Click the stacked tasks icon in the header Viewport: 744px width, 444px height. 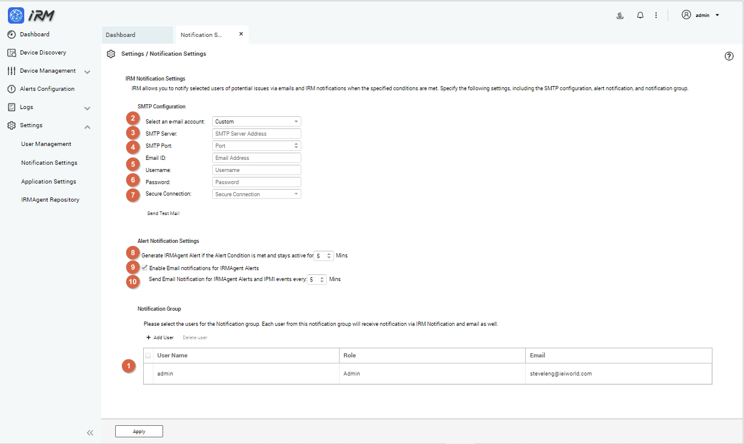tap(619, 15)
